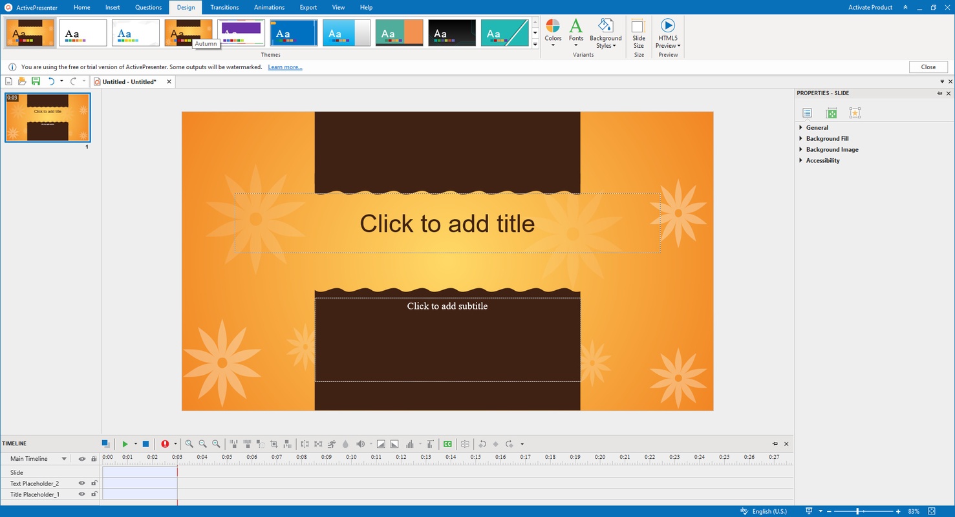Image resolution: width=955 pixels, height=517 pixels.
Task: Hide the Title Placeholder_1 track
Action: coord(82,494)
